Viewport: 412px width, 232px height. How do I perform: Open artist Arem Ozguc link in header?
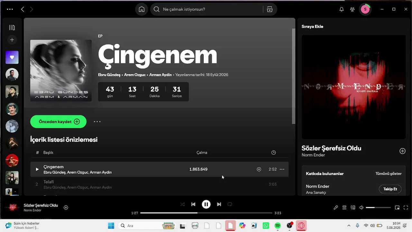click(135, 75)
